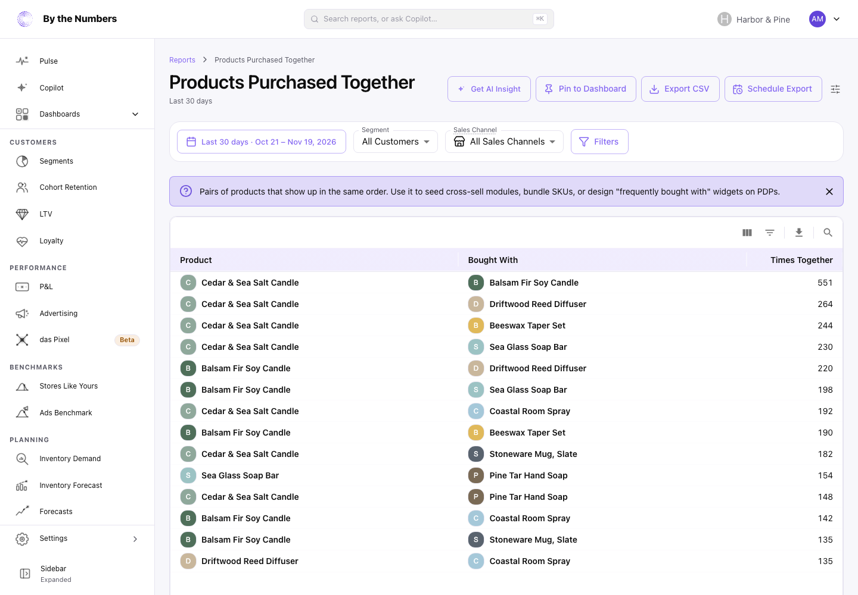Open the account menu dropdown arrow

[837, 19]
